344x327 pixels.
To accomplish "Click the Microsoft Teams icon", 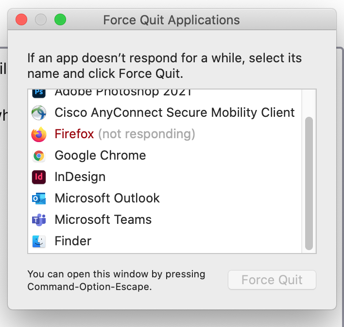I will [x=39, y=220].
